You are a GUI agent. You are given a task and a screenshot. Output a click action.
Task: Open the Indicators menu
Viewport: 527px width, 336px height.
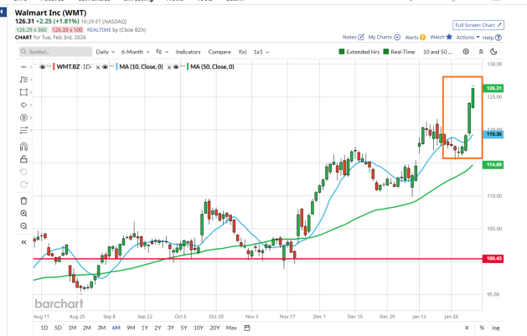click(189, 52)
